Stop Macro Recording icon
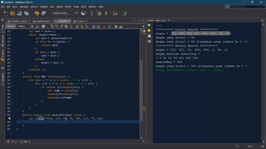 pos(109,26)
